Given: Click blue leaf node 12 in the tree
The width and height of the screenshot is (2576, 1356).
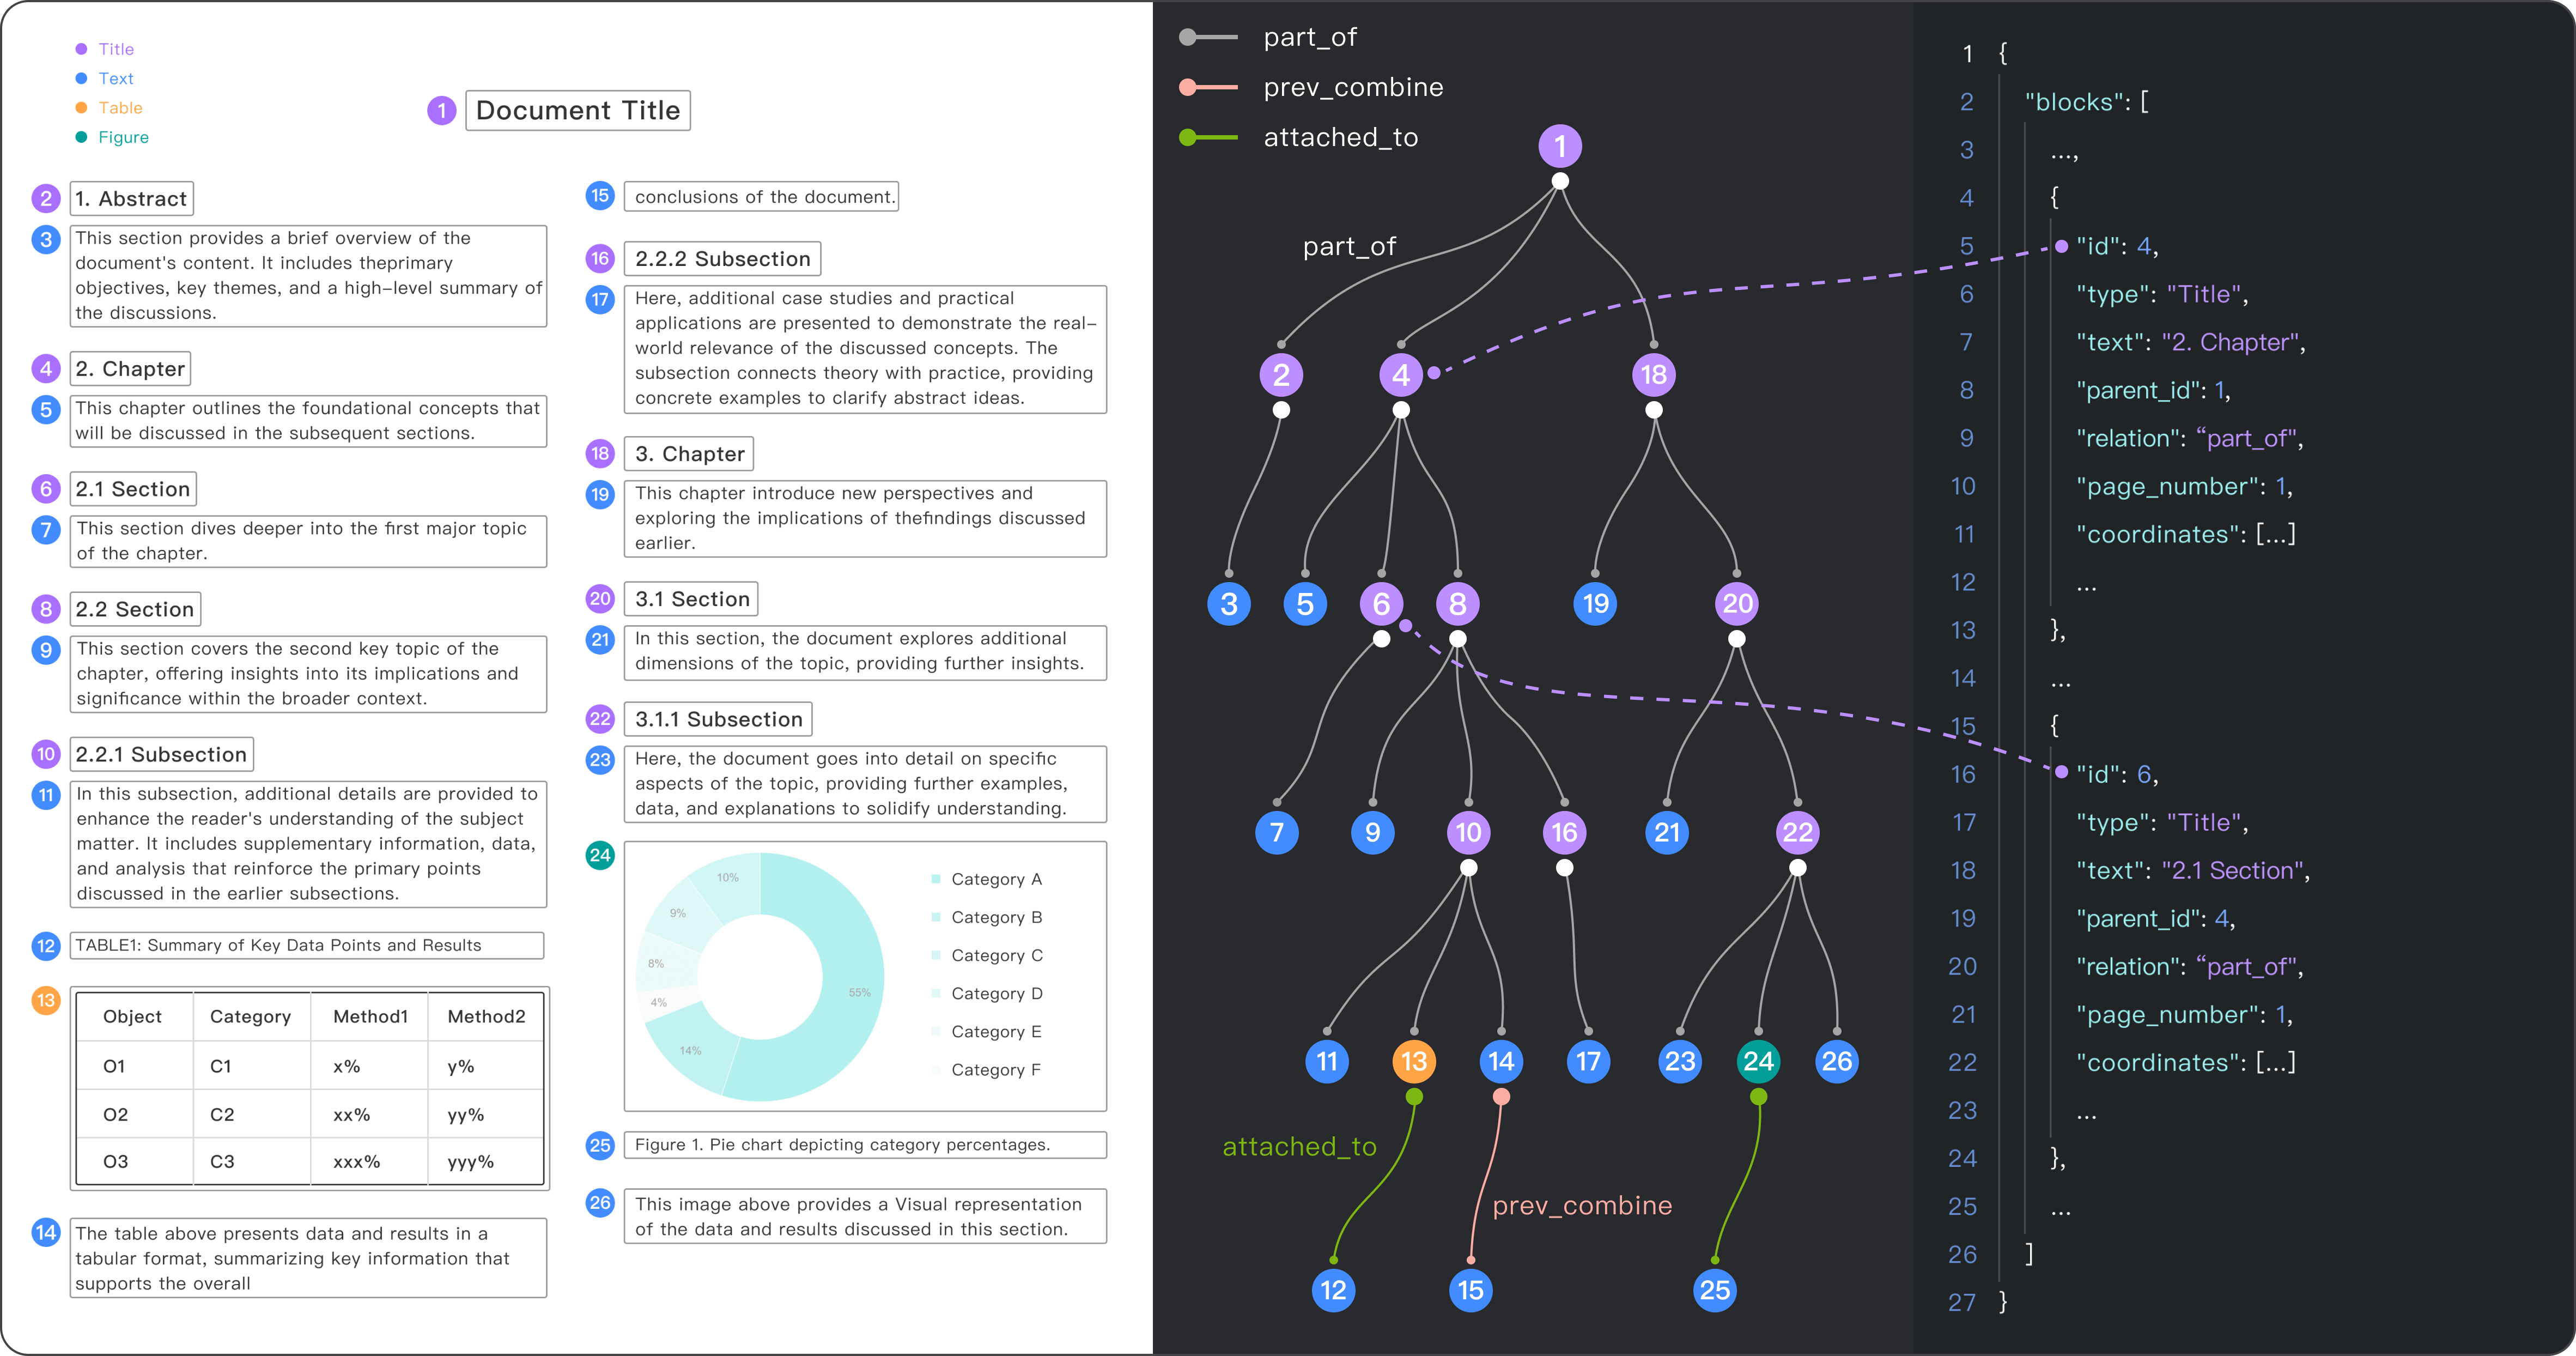Looking at the screenshot, I should click(x=1333, y=1290).
